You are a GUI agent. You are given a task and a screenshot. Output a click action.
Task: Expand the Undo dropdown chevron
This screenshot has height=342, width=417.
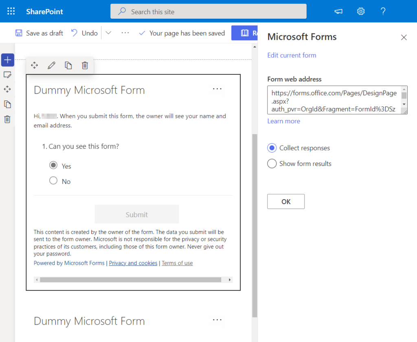[x=108, y=33]
